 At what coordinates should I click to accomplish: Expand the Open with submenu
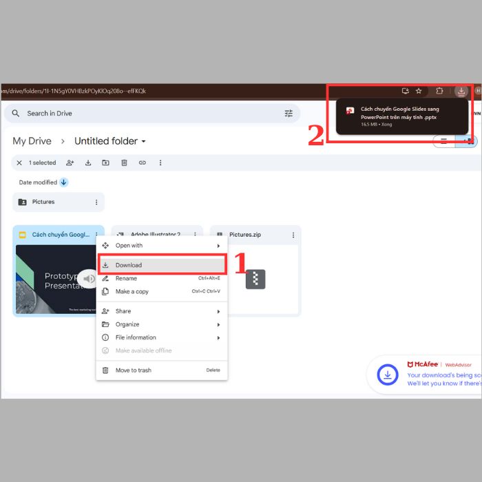162,246
